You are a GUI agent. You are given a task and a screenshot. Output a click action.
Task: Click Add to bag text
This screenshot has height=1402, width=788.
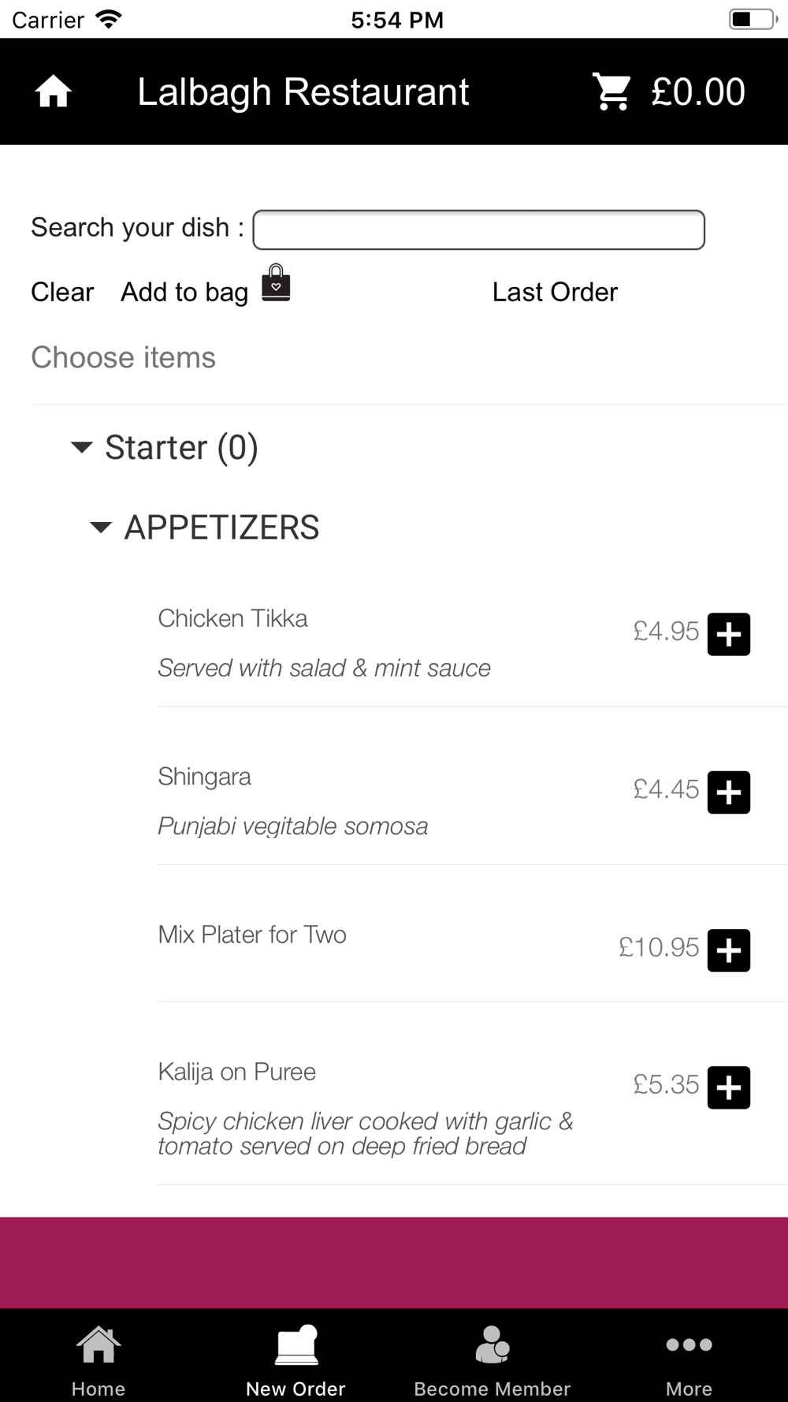[184, 292]
